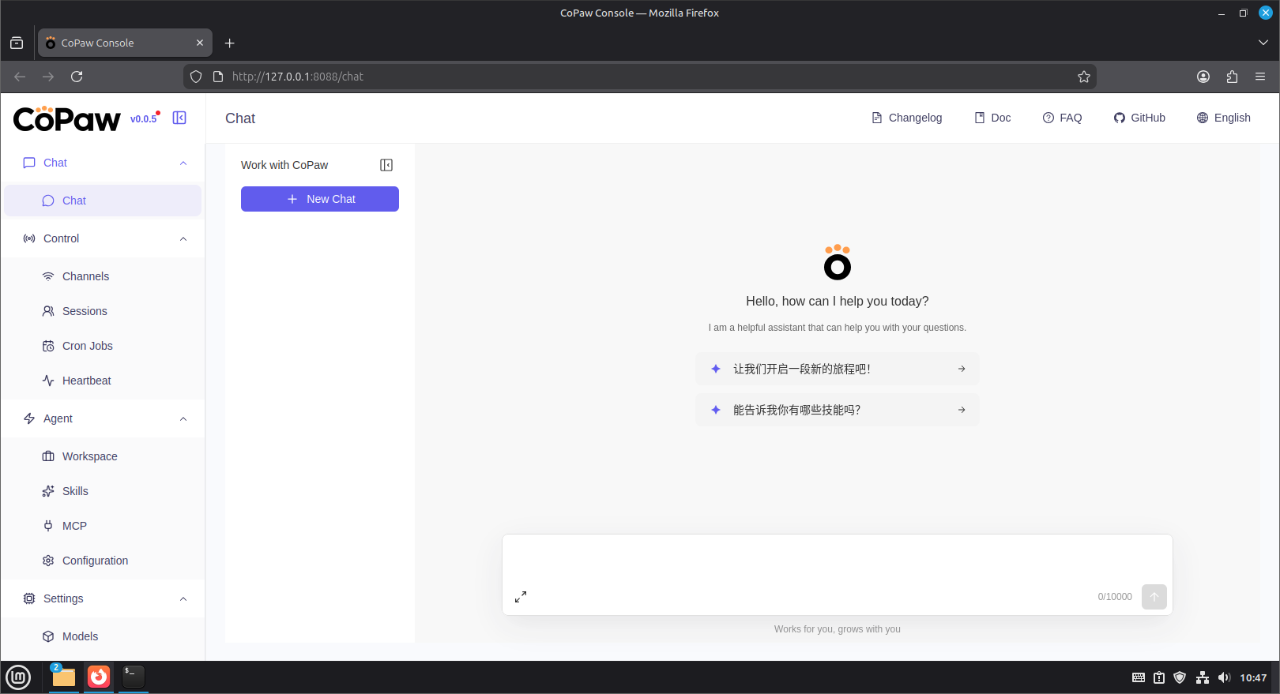Image resolution: width=1280 pixels, height=694 pixels.
Task: Open the Heartbeat monitor page
Action: click(86, 381)
